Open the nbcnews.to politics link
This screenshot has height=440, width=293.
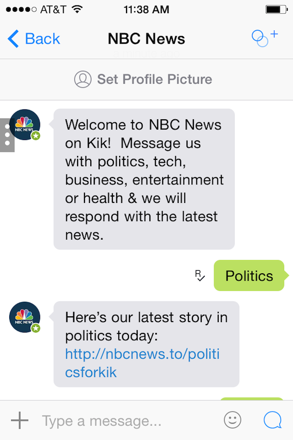pos(142,363)
